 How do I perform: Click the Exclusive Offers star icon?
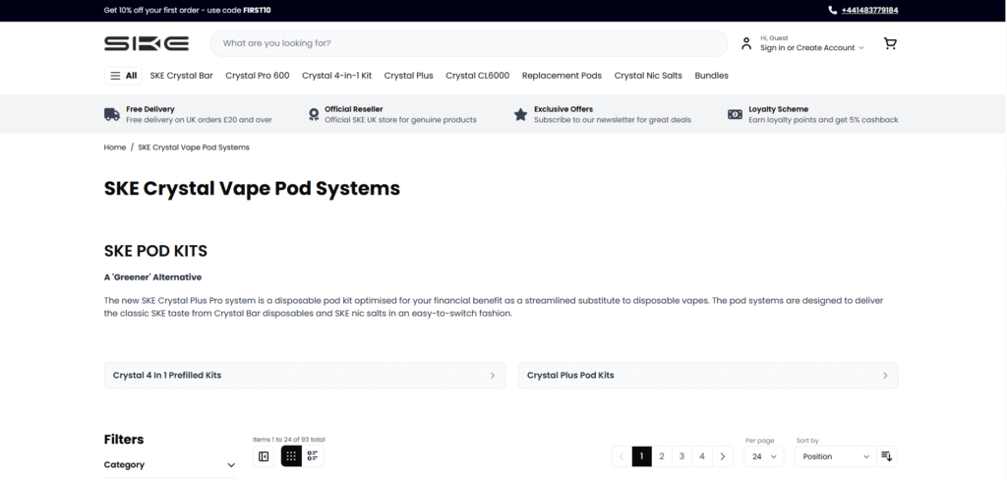[x=520, y=114]
